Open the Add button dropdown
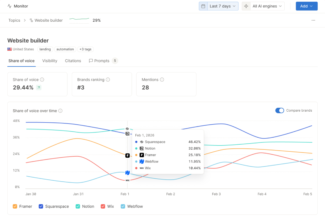Viewport: 325px width, 221px height. (x=306, y=6)
